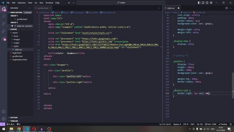The height and width of the screenshot is (132, 234).
Task: Open the Go menu
Action: (36, 3)
